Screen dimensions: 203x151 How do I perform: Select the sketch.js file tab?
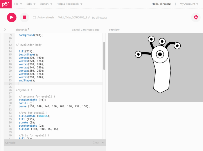(21, 30)
